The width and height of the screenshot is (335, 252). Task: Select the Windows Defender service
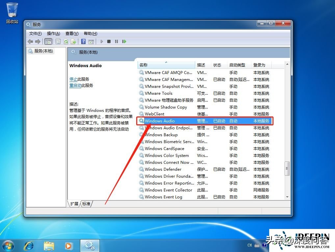point(204,169)
